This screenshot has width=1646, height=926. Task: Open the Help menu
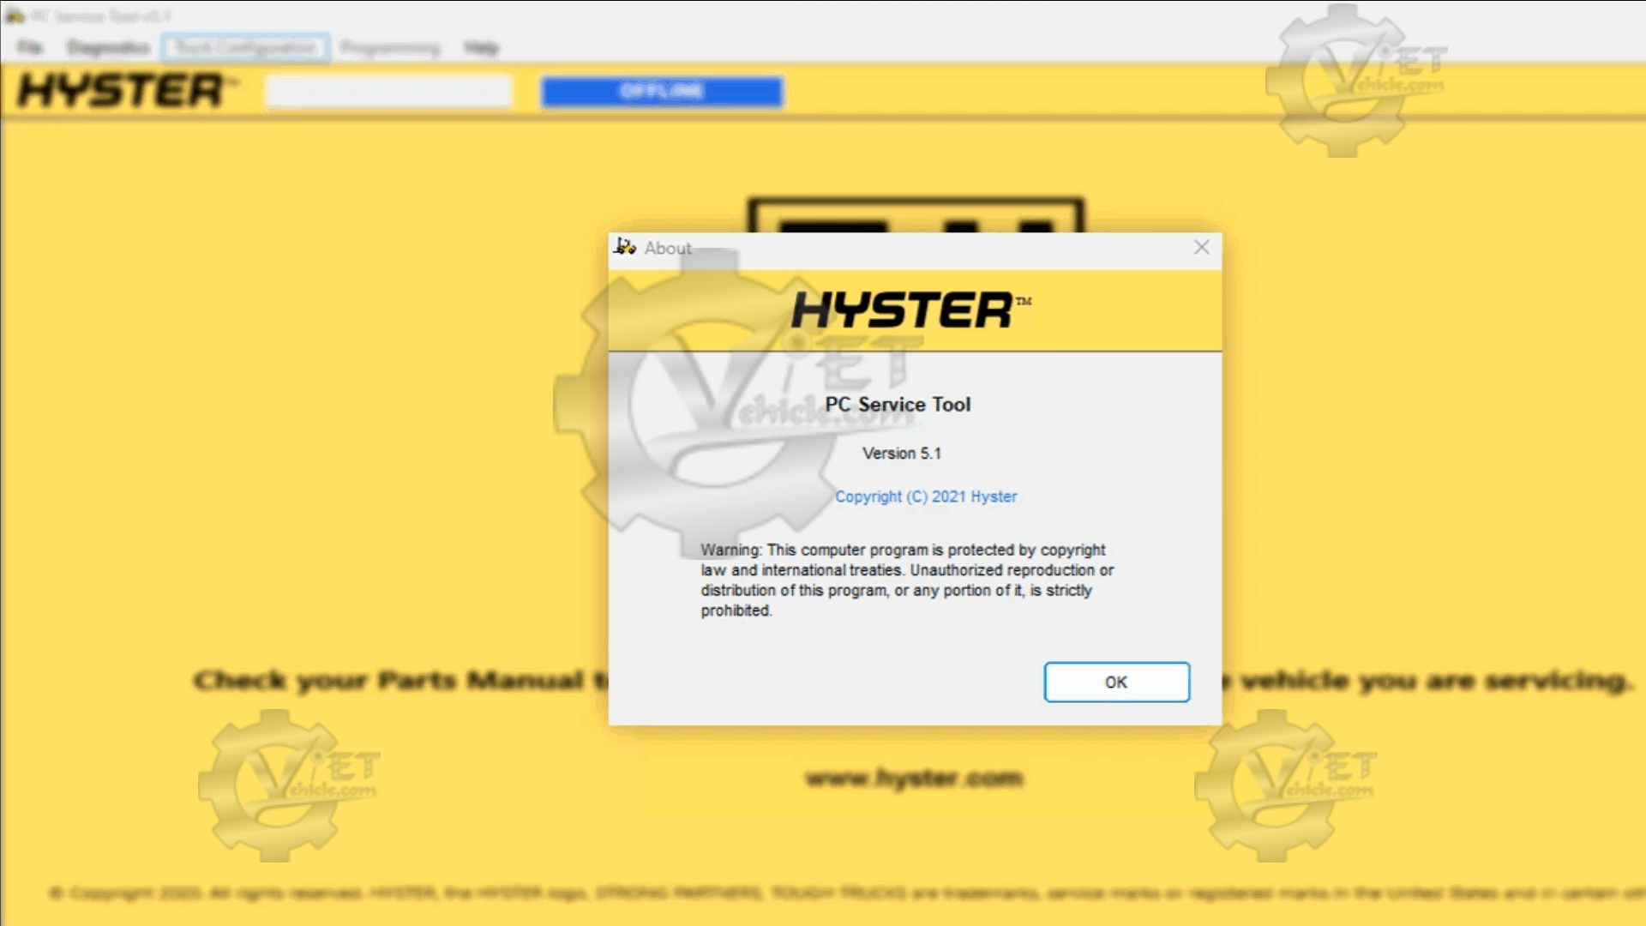tap(481, 47)
